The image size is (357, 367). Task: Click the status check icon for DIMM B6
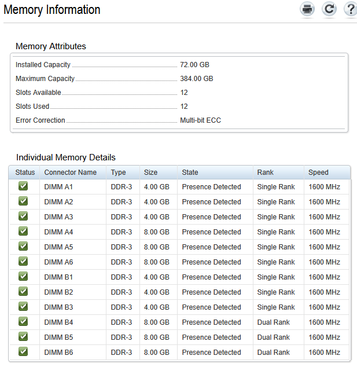(23, 352)
